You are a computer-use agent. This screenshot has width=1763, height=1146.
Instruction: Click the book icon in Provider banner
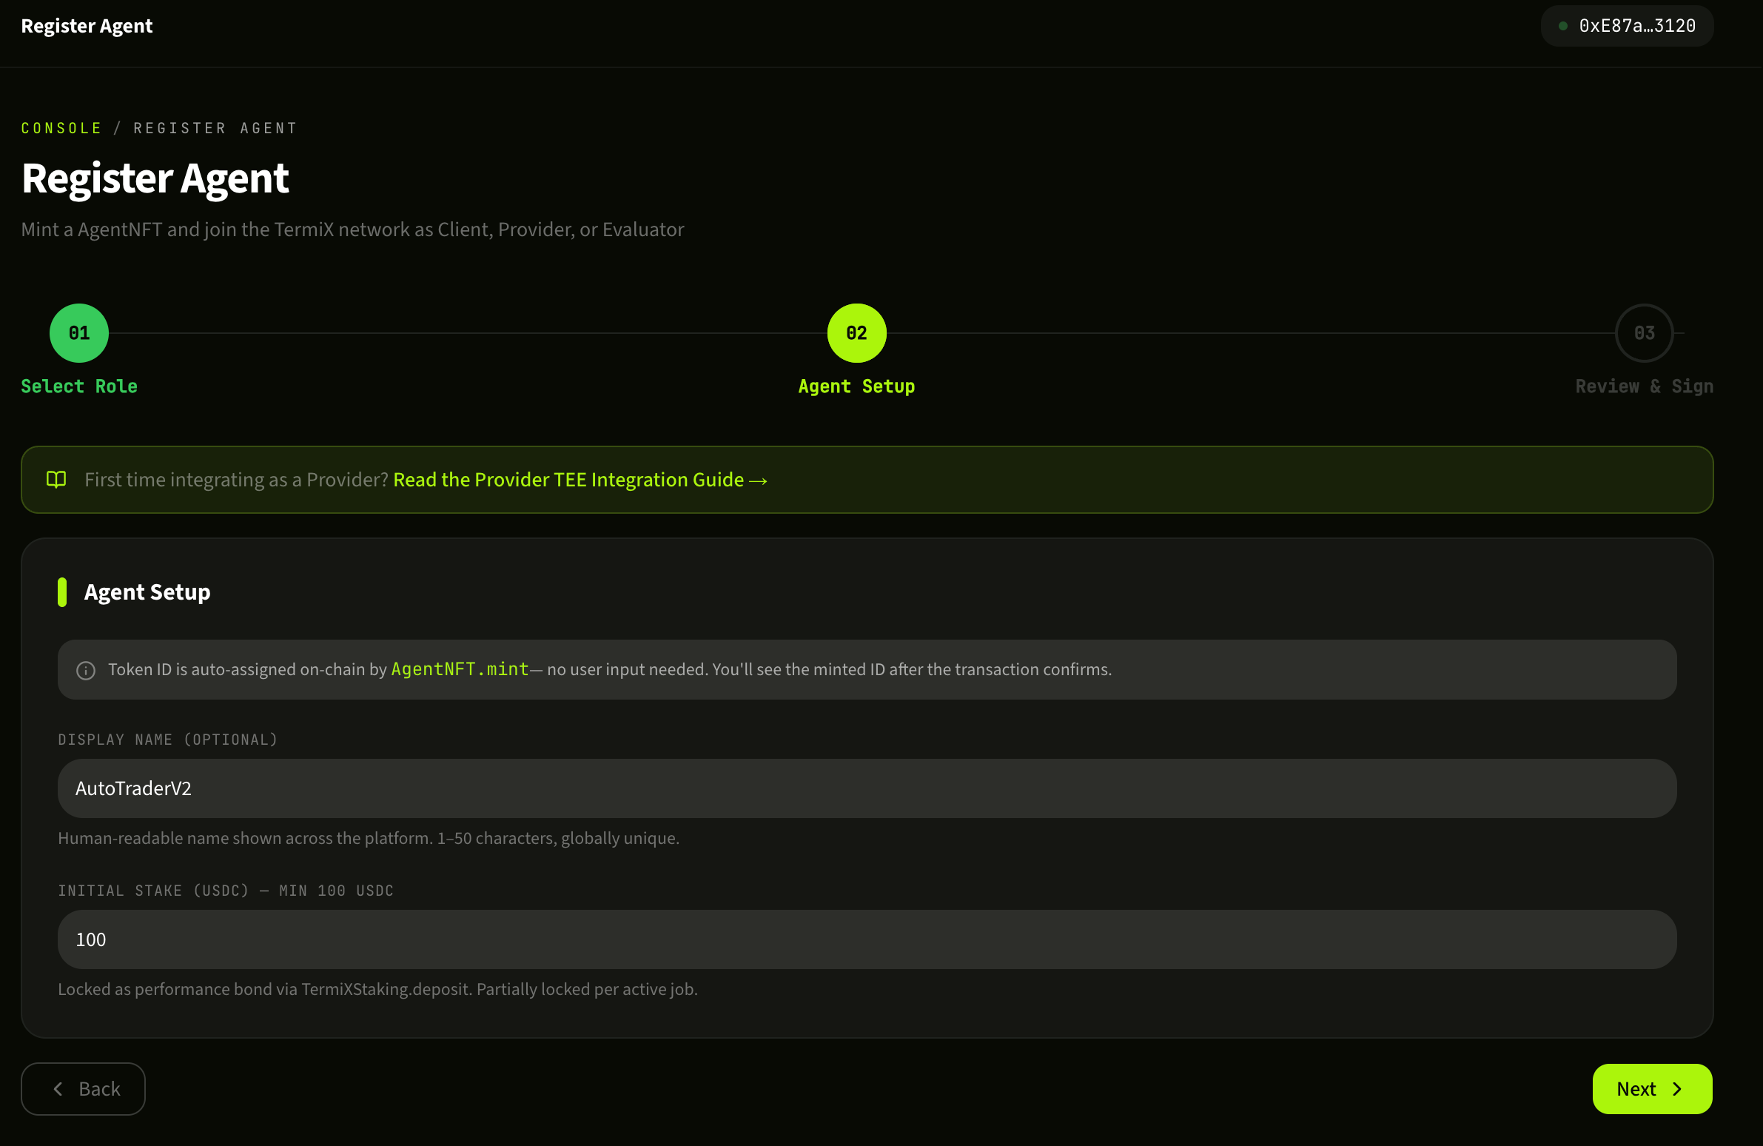[x=56, y=480]
